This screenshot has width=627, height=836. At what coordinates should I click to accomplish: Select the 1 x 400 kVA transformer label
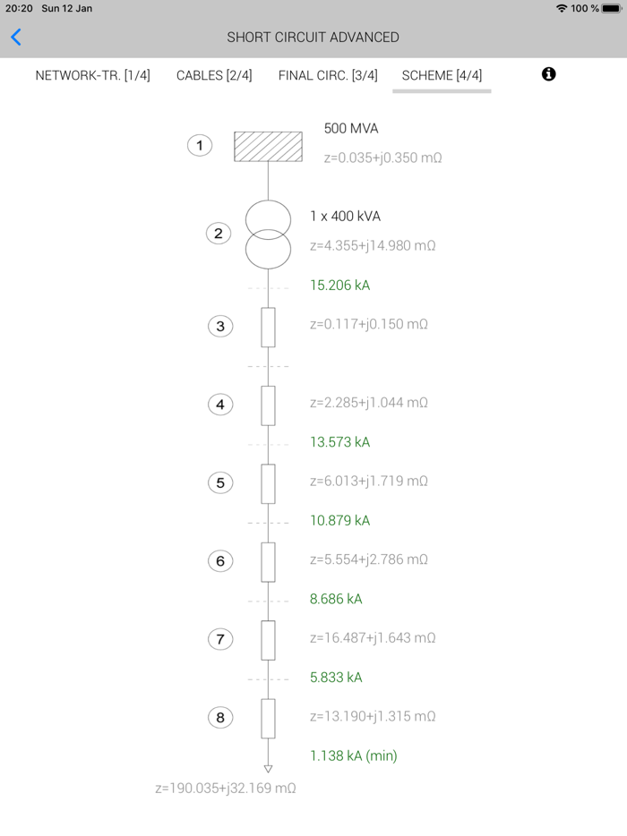345,216
